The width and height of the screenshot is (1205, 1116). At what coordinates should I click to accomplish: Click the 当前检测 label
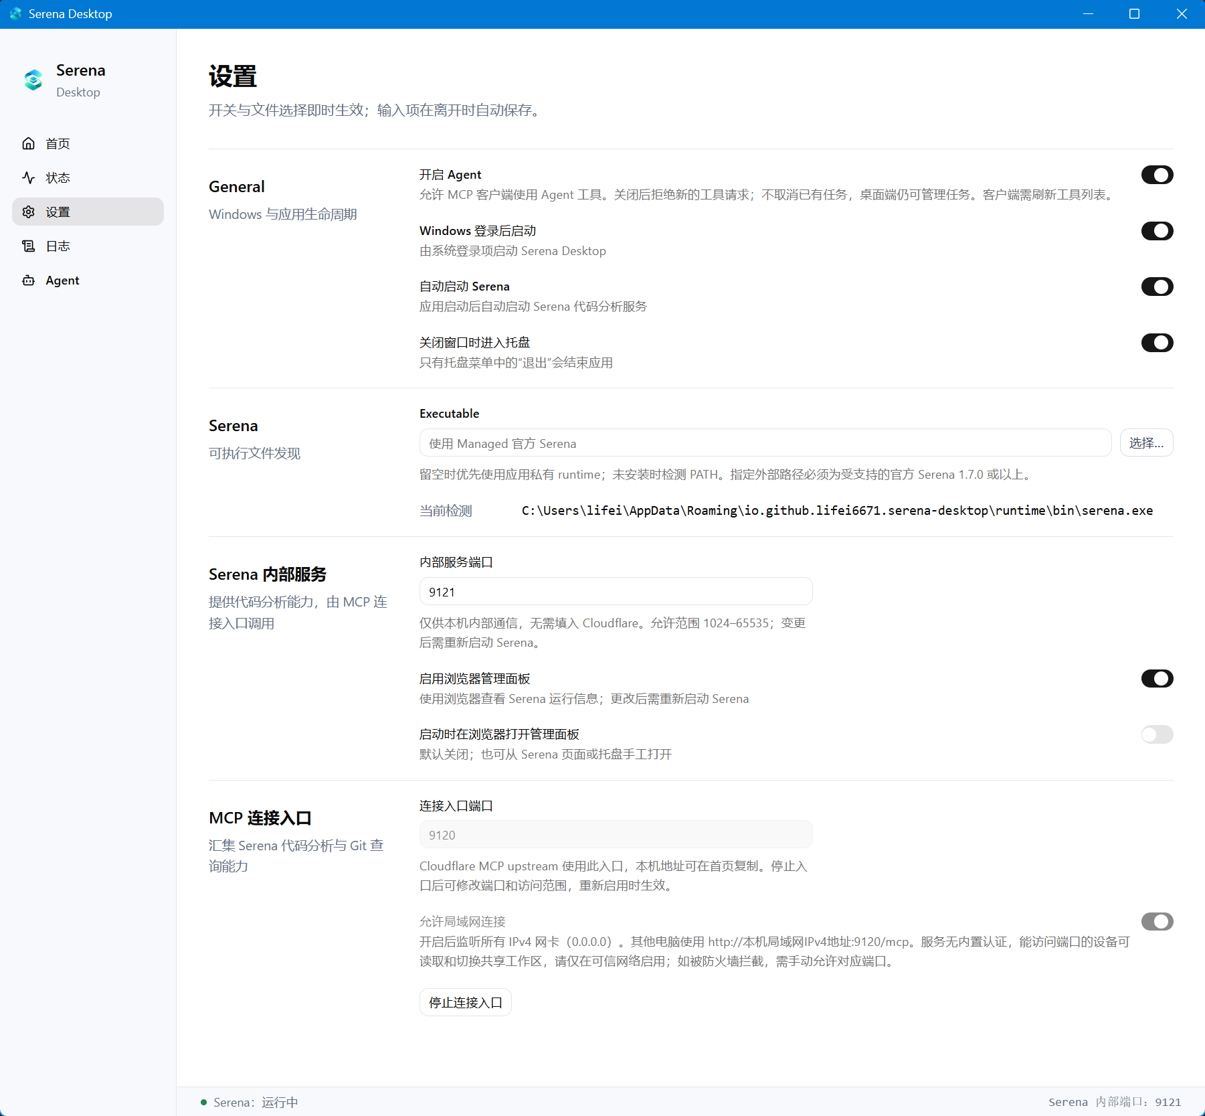[x=446, y=511]
